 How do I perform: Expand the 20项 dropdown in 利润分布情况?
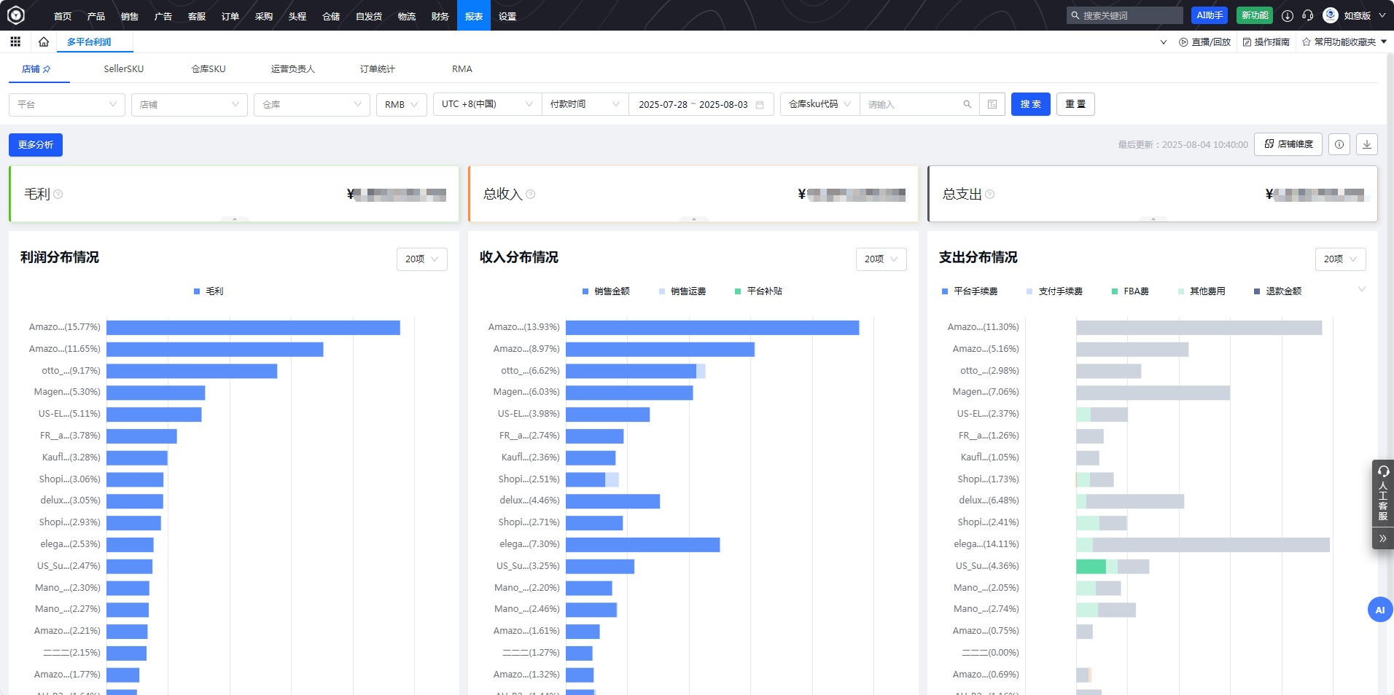(421, 259)
